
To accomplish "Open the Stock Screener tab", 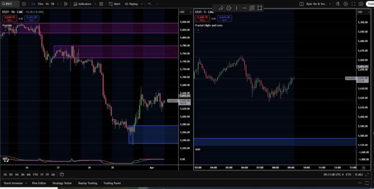I will coord(13,183).
